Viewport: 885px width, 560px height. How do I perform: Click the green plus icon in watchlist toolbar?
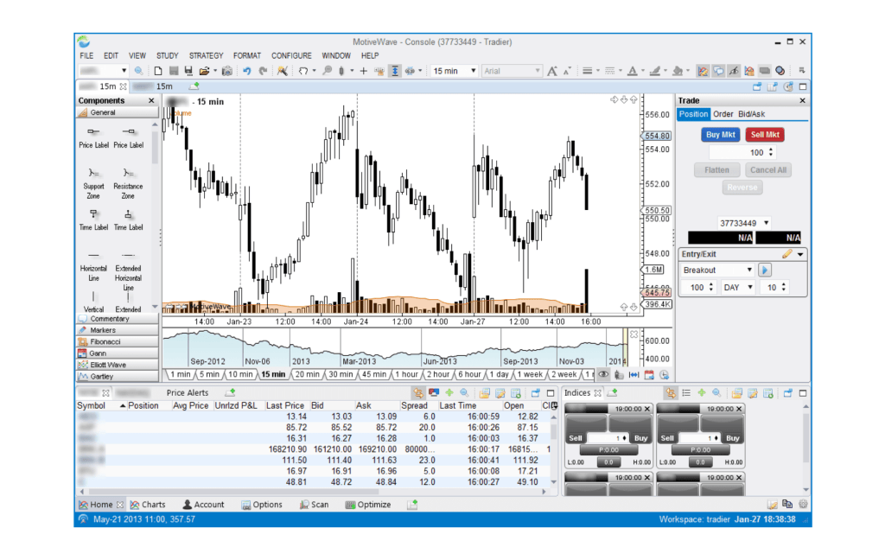point(449,393)
